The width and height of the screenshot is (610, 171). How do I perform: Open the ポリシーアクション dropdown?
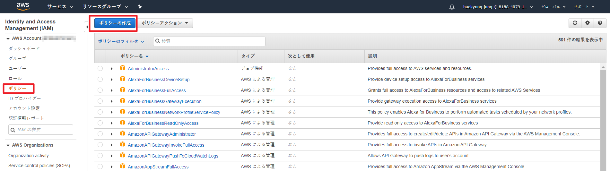[165, 23]
